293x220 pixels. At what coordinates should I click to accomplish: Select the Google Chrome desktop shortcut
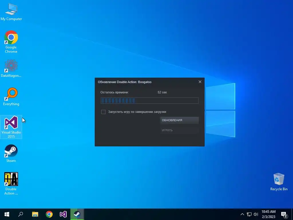click(x=11, y=42)
